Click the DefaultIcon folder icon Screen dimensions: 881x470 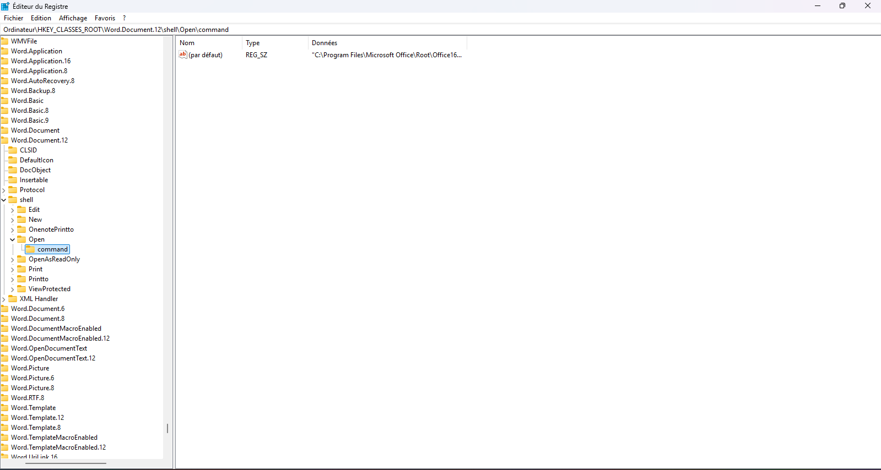click(13, 160)
